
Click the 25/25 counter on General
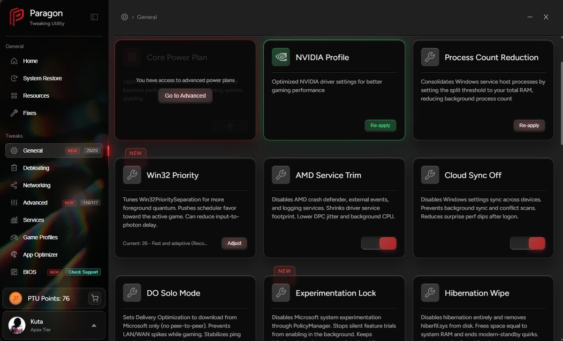[92, 151]
